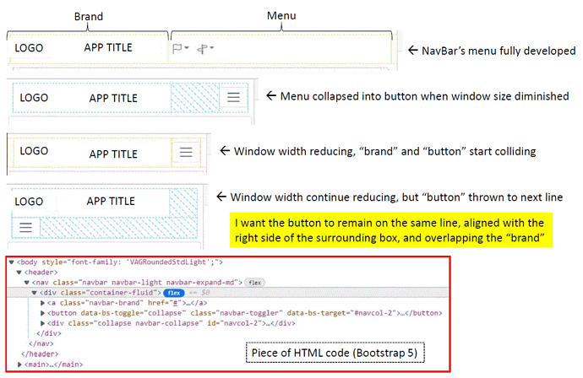Click LOGO in the fully developed navbar
The image size is (583, 378).
[29, 48]
